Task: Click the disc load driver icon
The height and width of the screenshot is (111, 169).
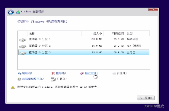Action: [19, 79]
